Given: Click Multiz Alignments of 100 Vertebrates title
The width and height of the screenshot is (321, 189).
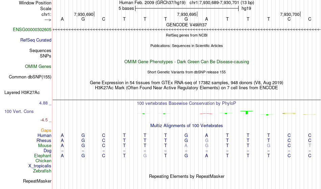Looking at the screenshot, I should tap(187, 126).
